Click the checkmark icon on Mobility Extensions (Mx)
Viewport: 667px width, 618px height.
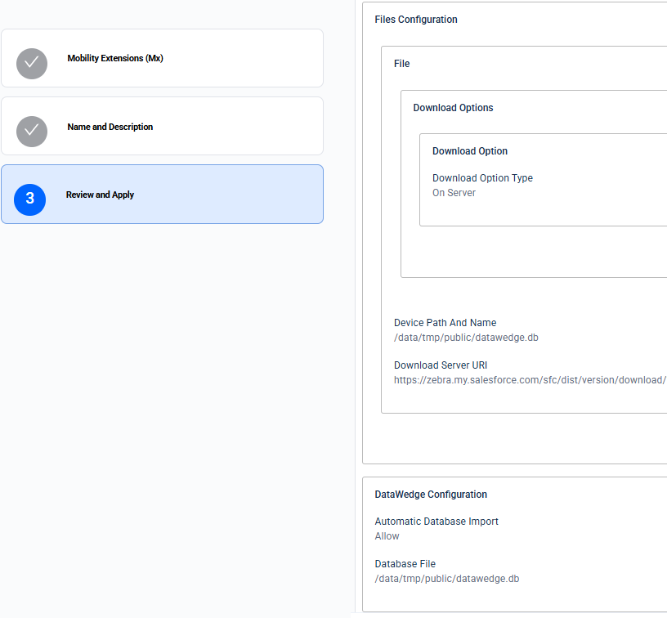click(31, 63)
